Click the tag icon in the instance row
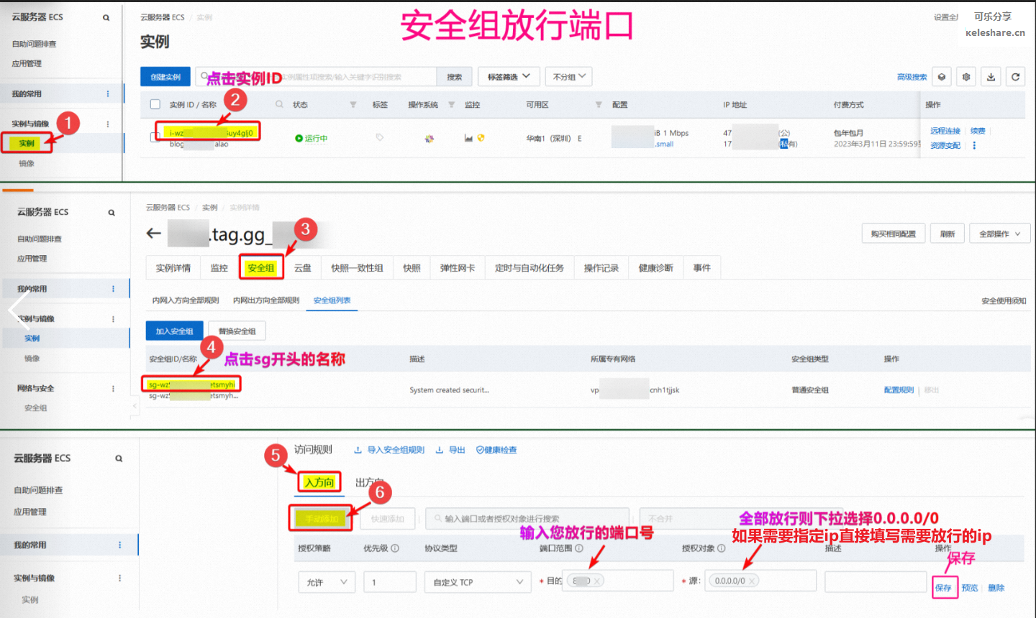 click(x=380, y=137)
